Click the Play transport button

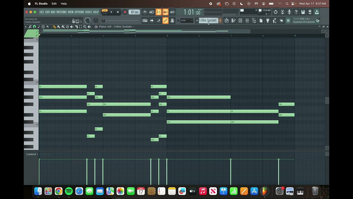point(111,12)
